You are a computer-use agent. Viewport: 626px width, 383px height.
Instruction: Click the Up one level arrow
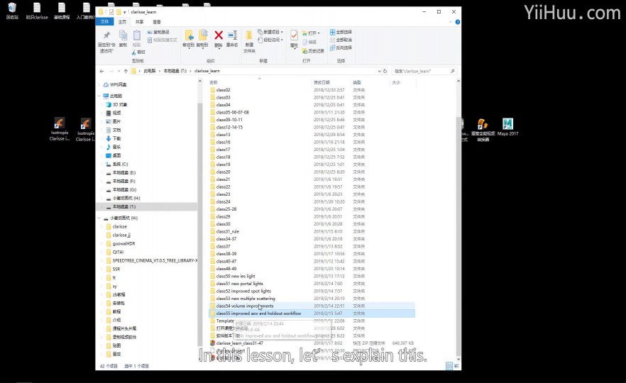click(x=126, y=71)
